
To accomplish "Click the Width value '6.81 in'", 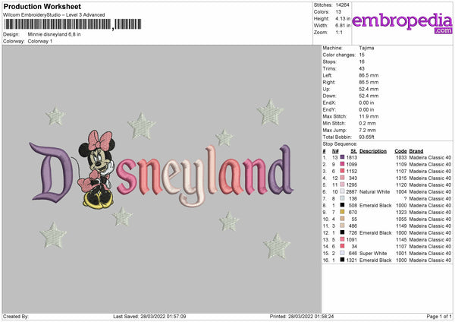I will [343, 26].
